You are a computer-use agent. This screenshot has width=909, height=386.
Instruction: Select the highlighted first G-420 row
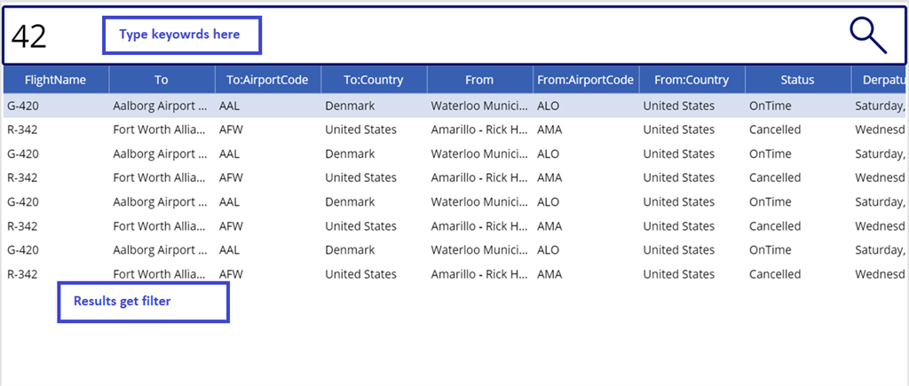(454, 106)
